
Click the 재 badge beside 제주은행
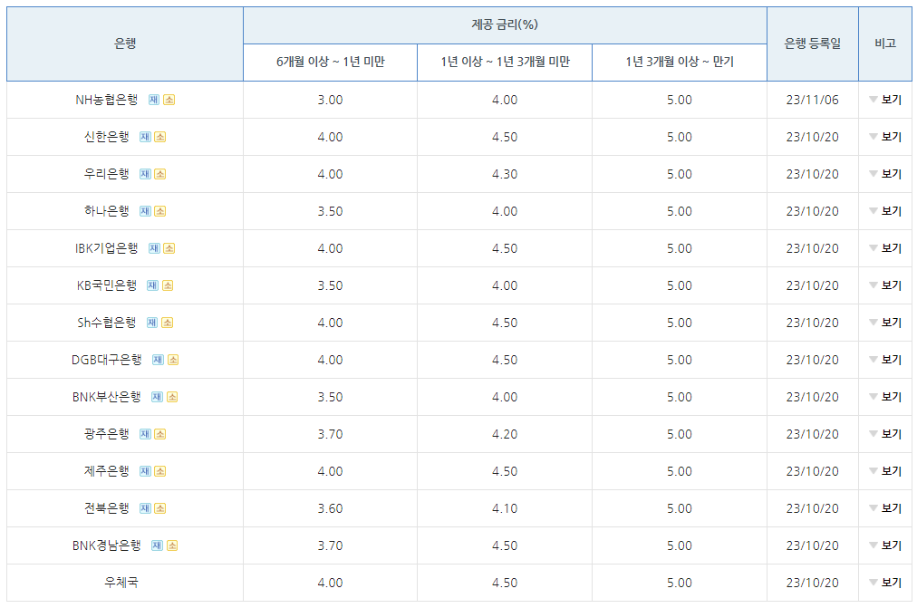tap(145, 470)
